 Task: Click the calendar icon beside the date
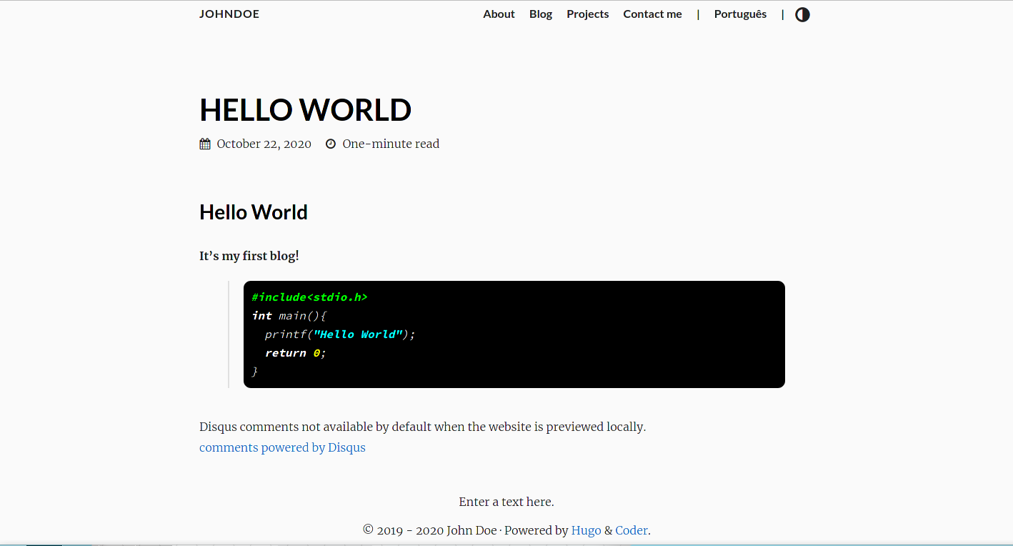pyautogui.click(x=205, y=144)
